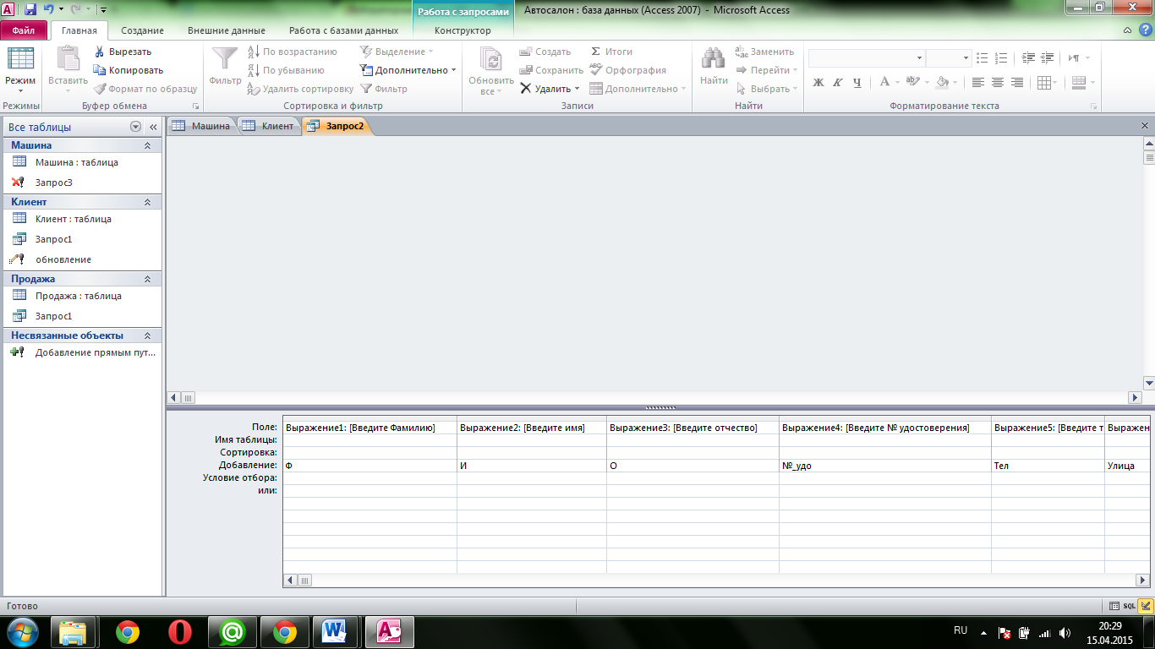Click the Выражение1 field cell
The height and width of the screenshot is (649, 1155).
(369, 428)
